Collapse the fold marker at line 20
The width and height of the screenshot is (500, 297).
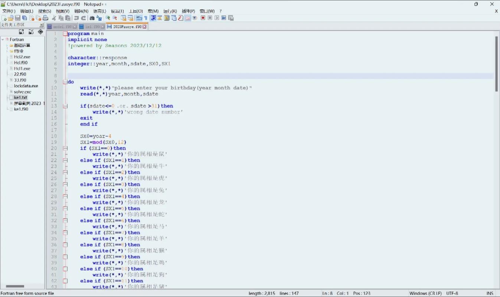click(x=65, y=148)
